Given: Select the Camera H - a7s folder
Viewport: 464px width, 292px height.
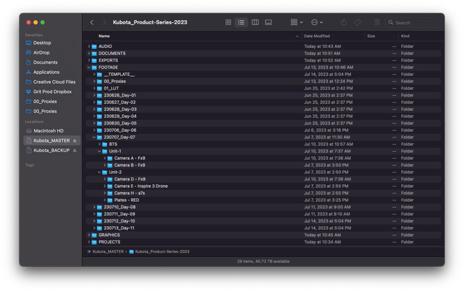Looking at the screenshot, I should 263,193.
